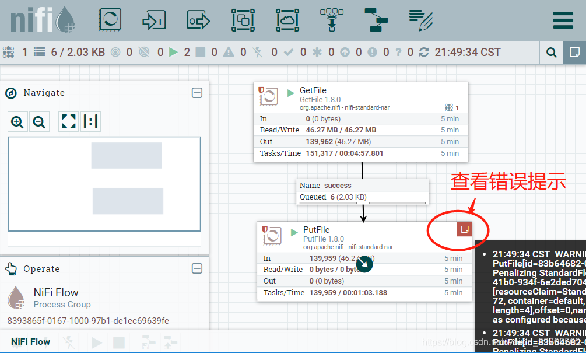
Task: Collapse the Navigate panel
Action: point(197,93)
